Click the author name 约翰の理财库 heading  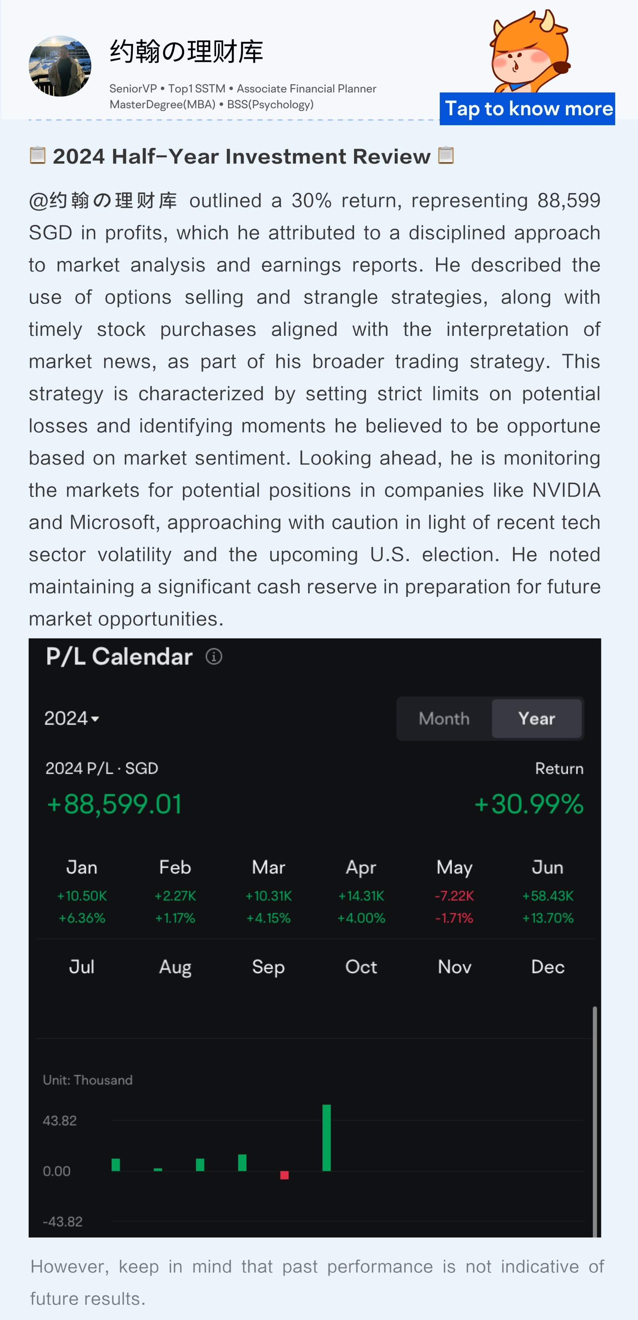coord(186,52)
